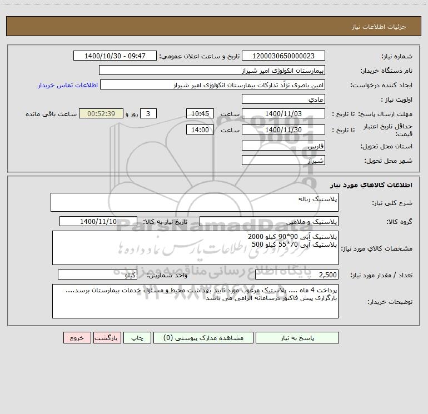428x414 pixels.
Task: Click price validity time 14:00
Action: pyautogui.click(x=200, y=129)
